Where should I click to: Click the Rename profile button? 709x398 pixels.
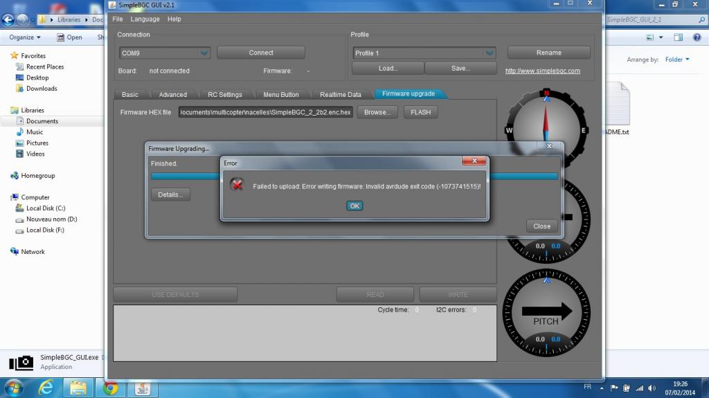click(x=549, y=53)
